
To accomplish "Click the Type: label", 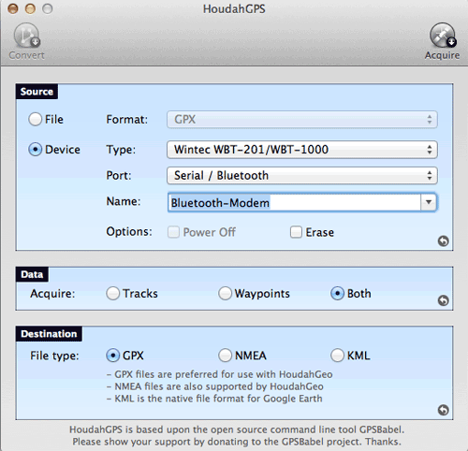I will [121, 150].
